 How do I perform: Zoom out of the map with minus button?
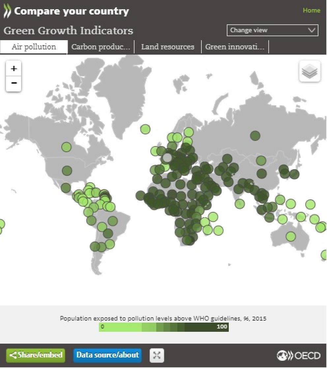click(14, 83)
